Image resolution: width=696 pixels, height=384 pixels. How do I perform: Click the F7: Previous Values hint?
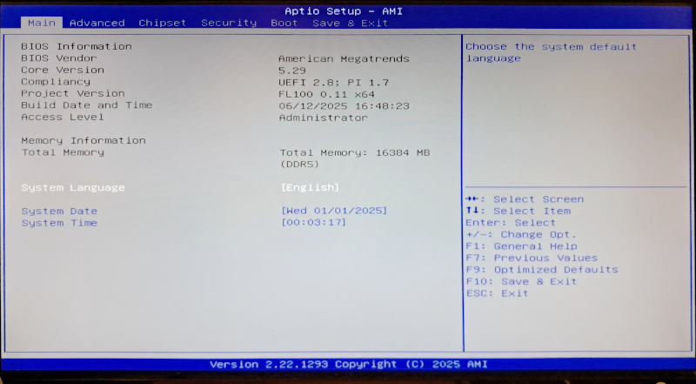coord(532,258)
